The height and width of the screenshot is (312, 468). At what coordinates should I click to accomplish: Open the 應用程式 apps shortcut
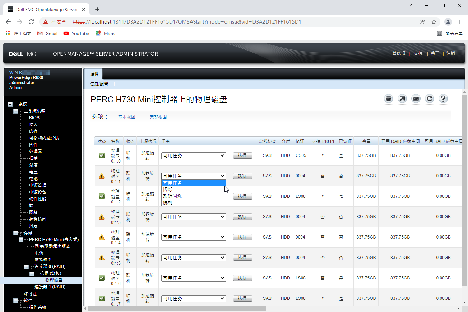[18, 33]
